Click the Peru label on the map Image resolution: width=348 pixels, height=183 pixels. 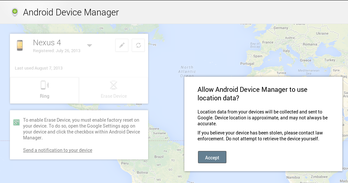coord(125,163)
